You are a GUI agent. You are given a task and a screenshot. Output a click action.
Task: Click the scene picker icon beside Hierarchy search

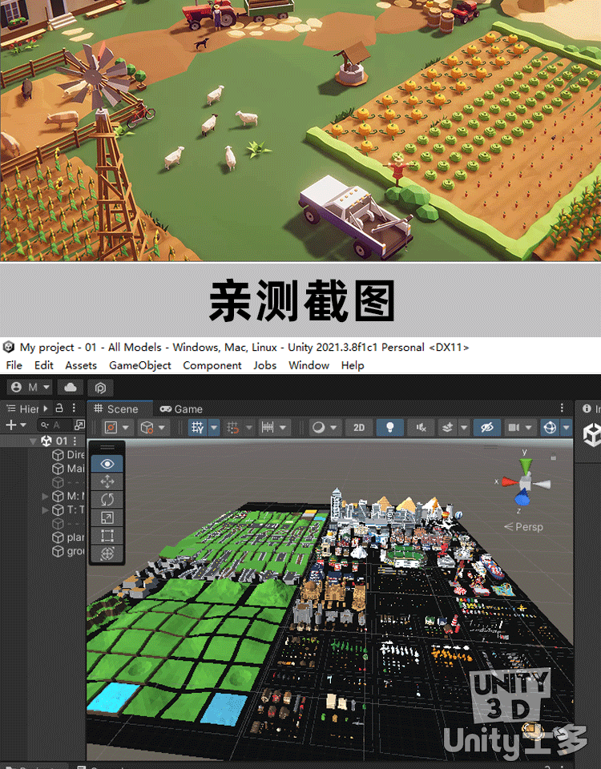pos(79,425)
